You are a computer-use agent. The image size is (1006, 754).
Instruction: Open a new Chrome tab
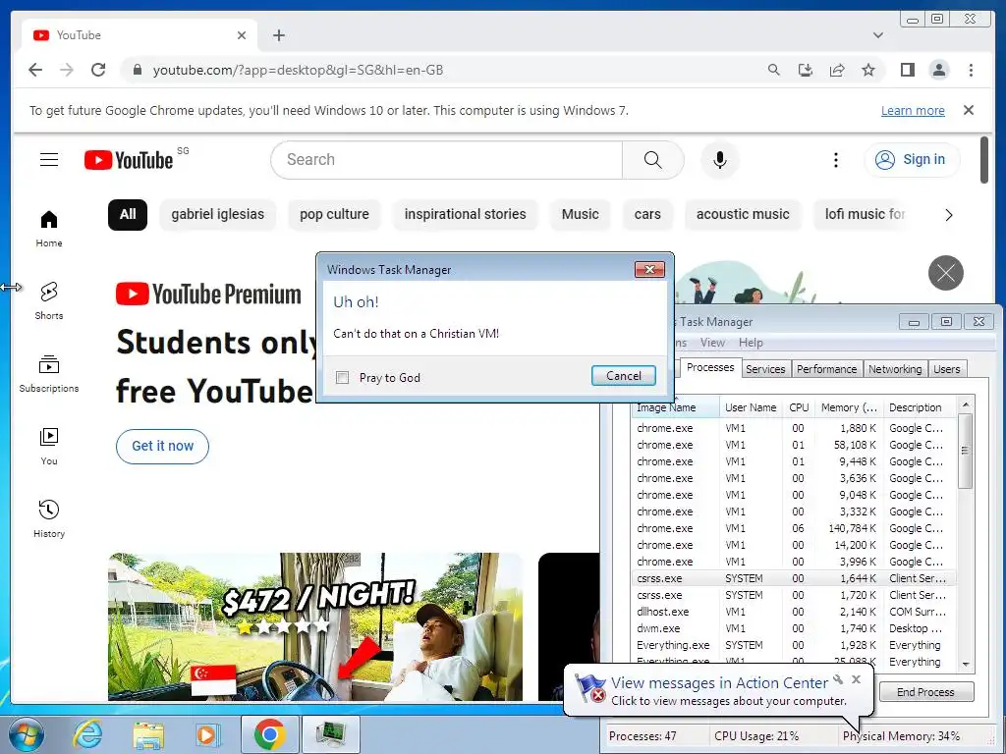[278, 35]
